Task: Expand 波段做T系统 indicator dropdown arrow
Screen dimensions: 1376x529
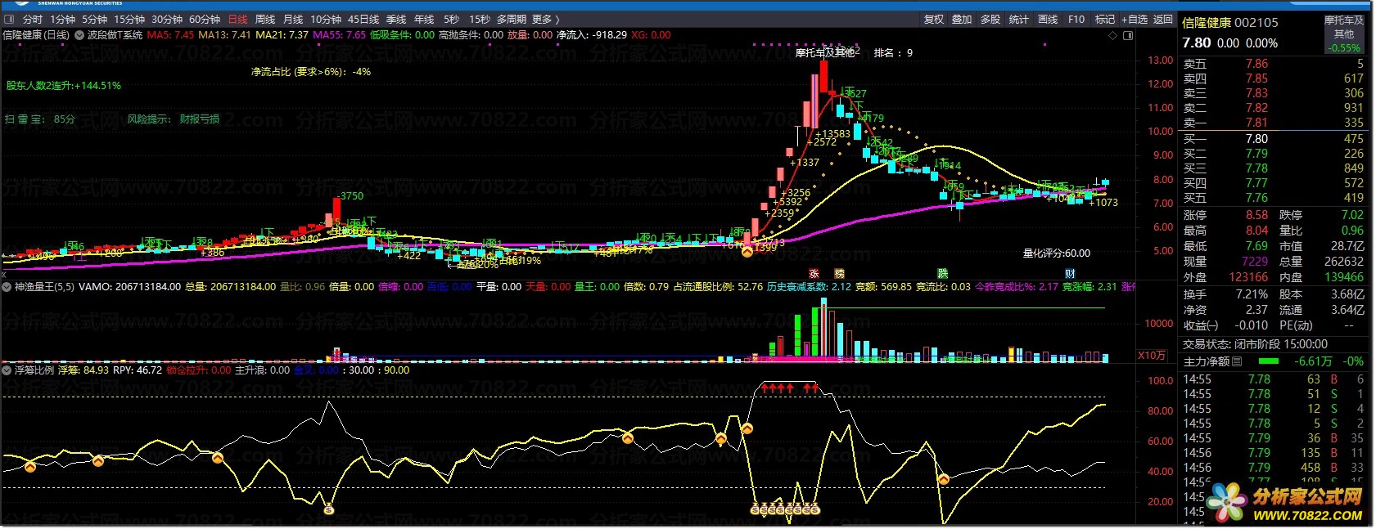Action: (x=79, y=35)
